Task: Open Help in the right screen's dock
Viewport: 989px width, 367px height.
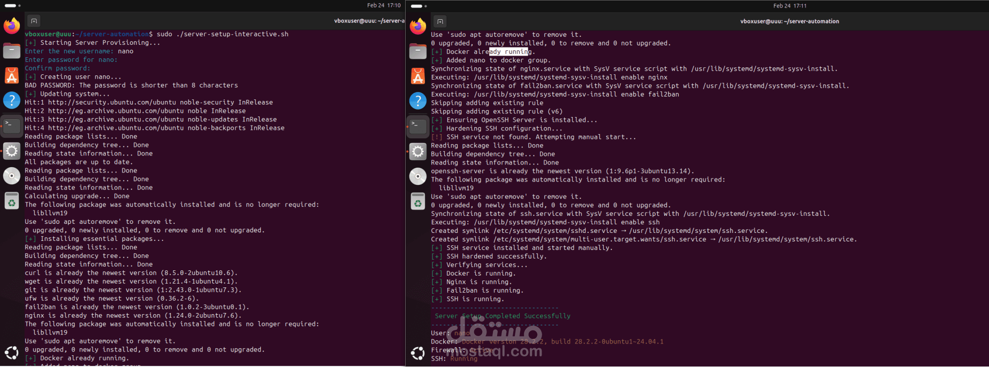Action: 418,100
